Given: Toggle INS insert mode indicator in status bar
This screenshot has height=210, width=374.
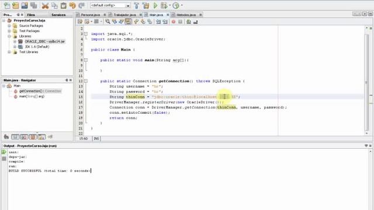Looking at the screenshot, I should [x=96, y=139].
